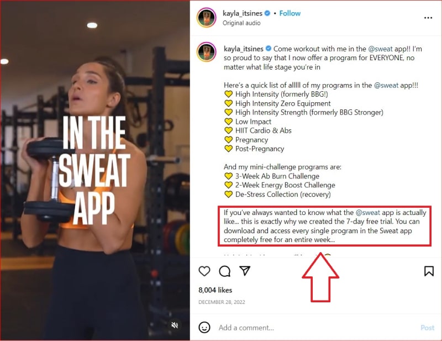Click the Add a comment field
The image size is (442, 341).
tap(315, 328)
